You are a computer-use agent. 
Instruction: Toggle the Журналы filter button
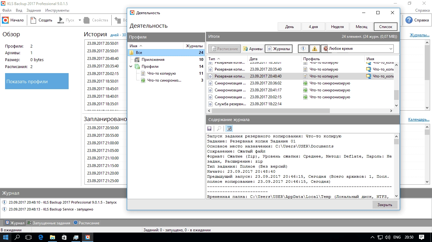tap(279, 49)
